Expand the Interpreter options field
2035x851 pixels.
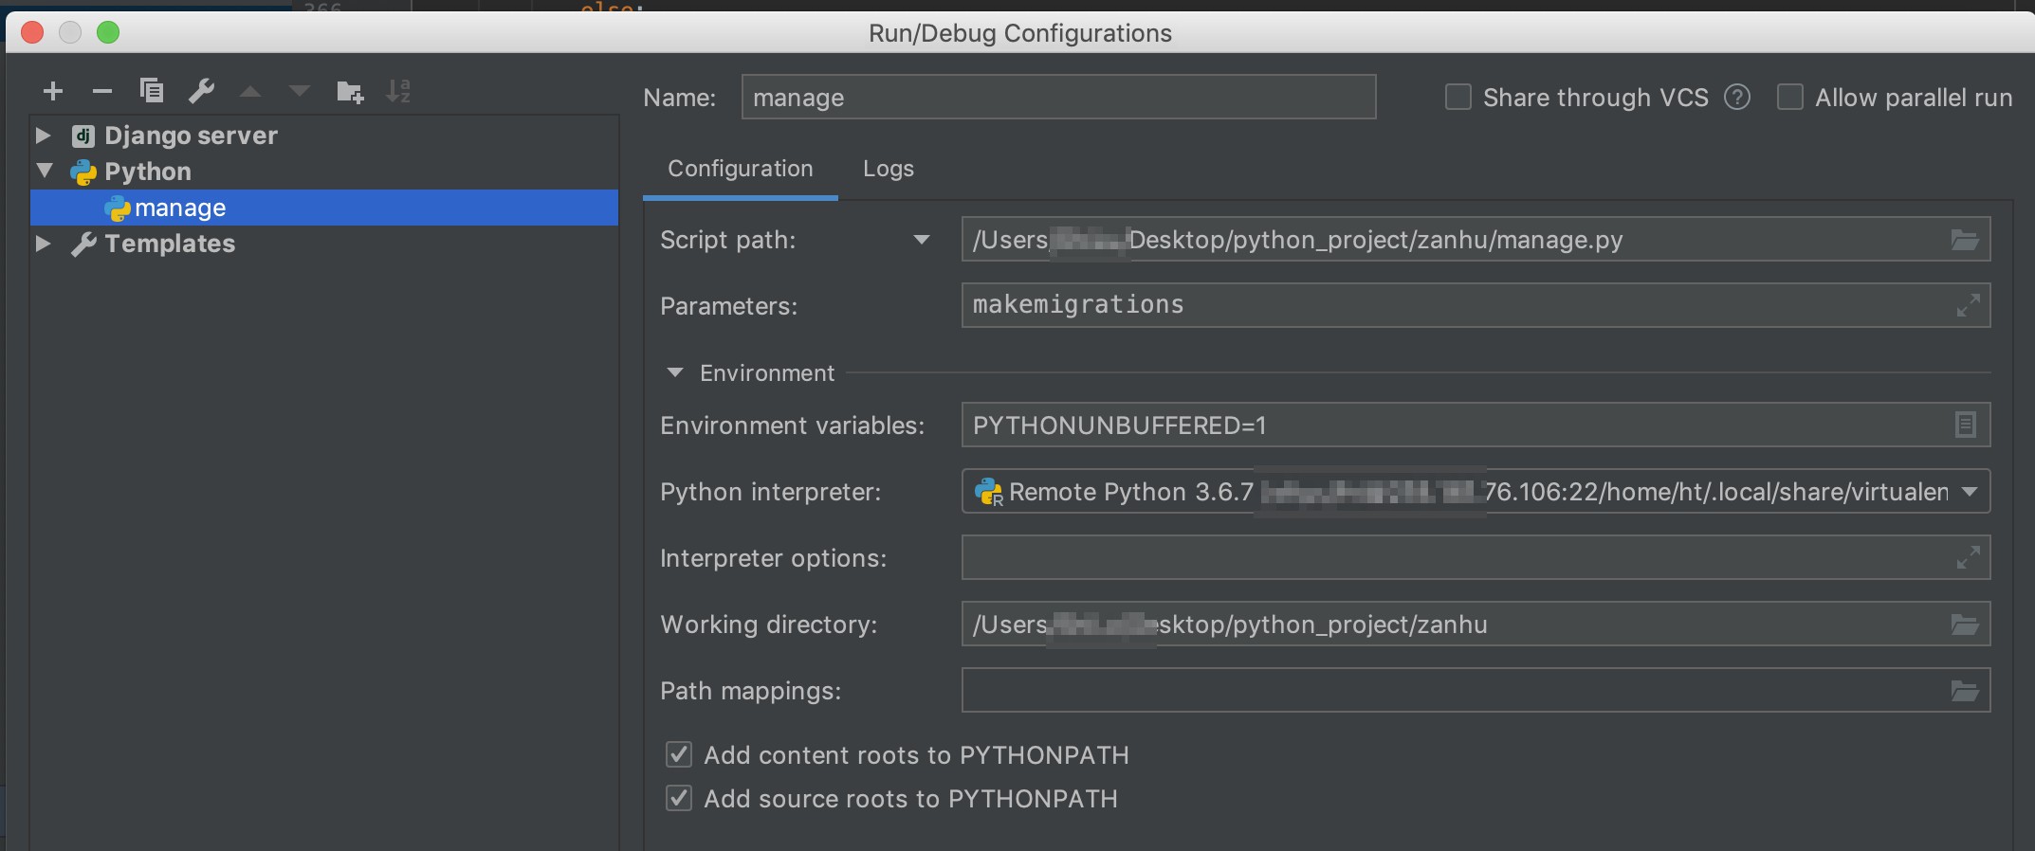(1968, 557)
